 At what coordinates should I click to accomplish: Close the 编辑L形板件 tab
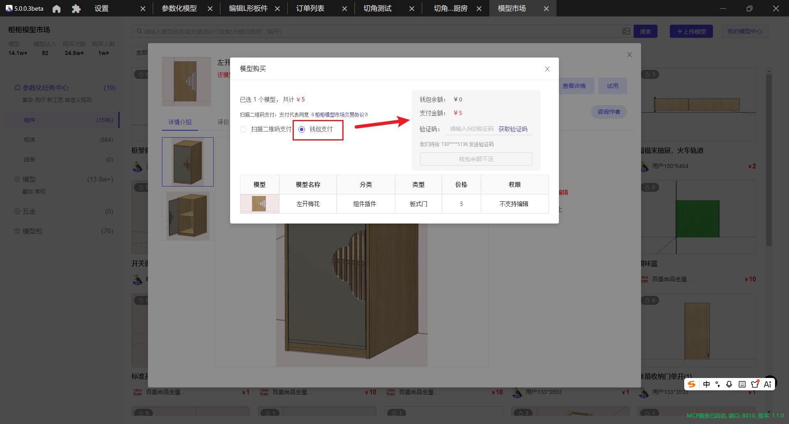pos(277,9)
